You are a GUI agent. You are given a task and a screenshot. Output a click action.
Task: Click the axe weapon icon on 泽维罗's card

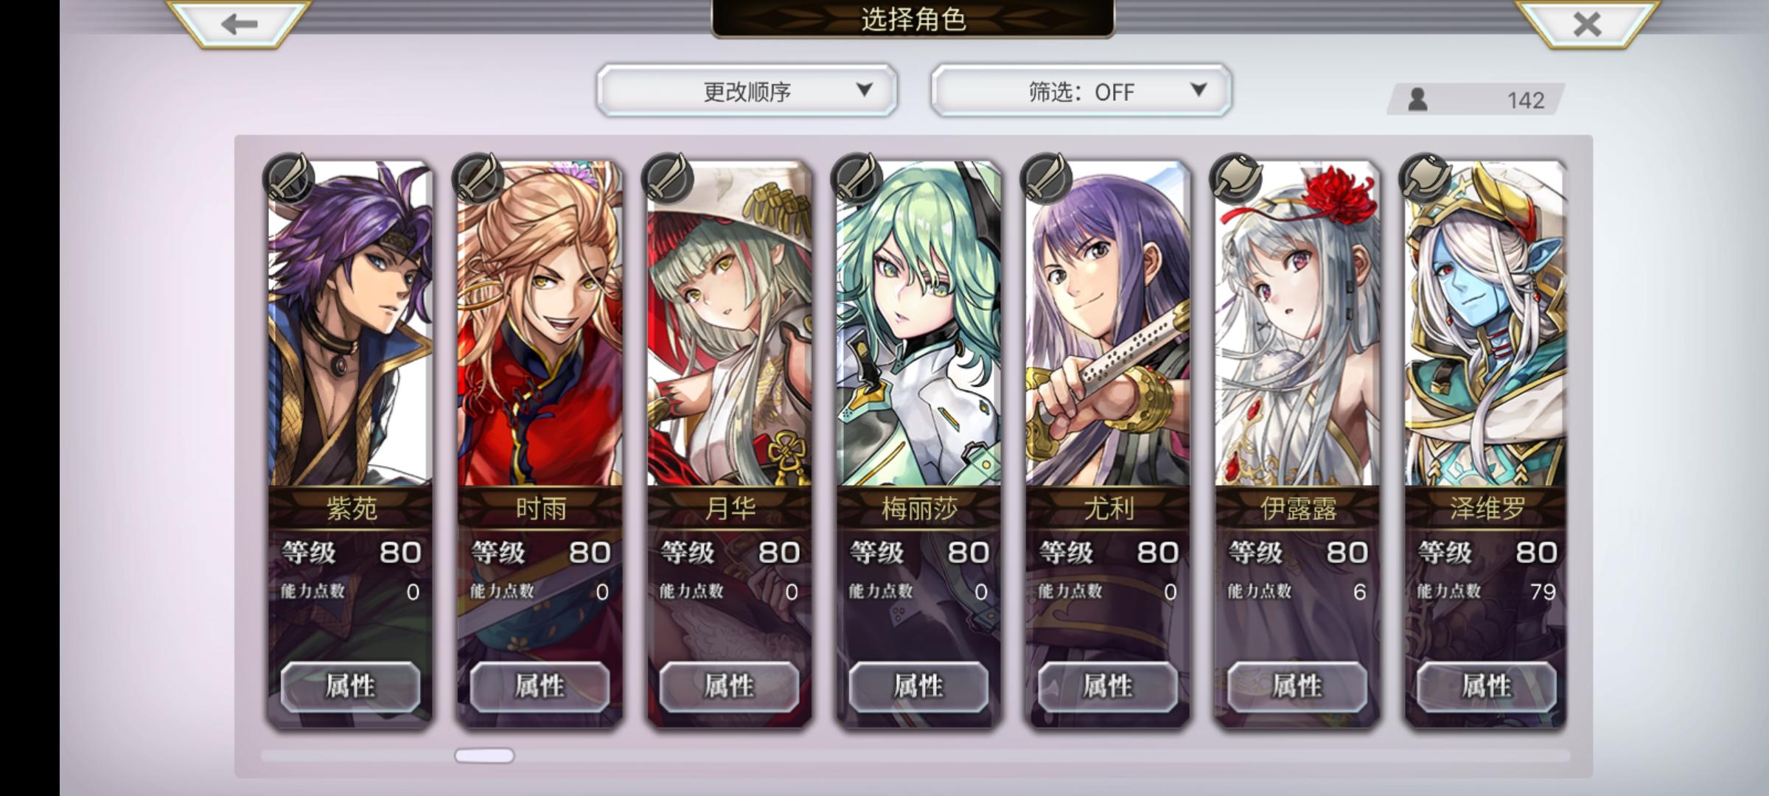(1425, 178)
